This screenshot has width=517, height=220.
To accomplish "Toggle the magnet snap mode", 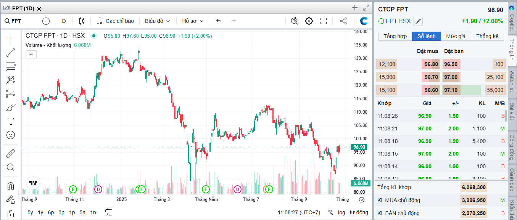I will pos(11,186).
